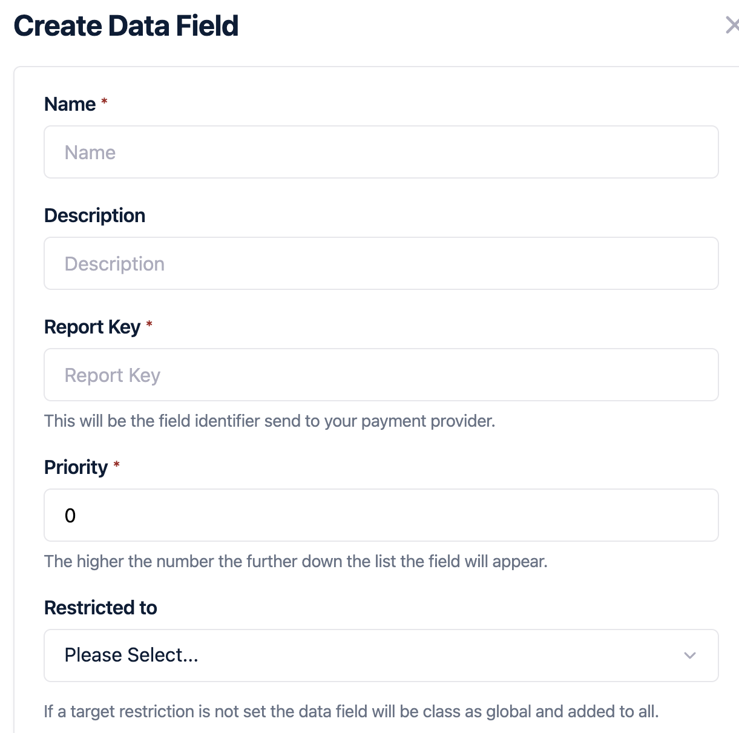
Task: Click the red asterisk beside Name
Action: (104, 102)
